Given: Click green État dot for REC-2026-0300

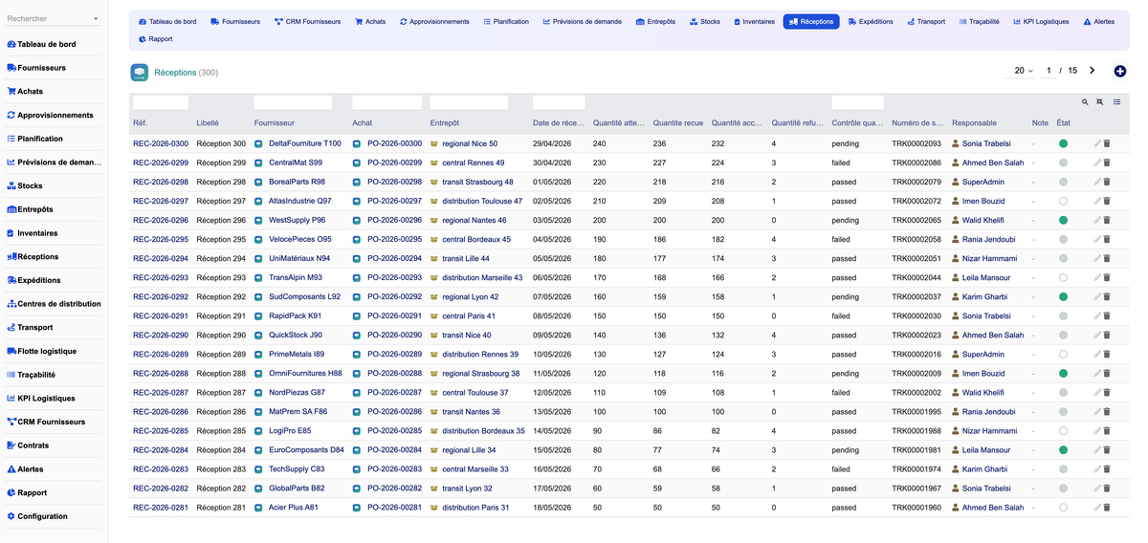Looking at the screenshot, I should click(1063, 143).
